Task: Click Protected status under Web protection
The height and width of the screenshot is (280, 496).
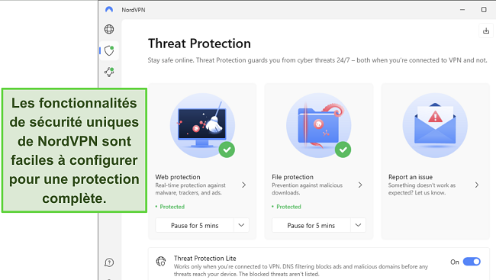Action: [x=172, y=207]
